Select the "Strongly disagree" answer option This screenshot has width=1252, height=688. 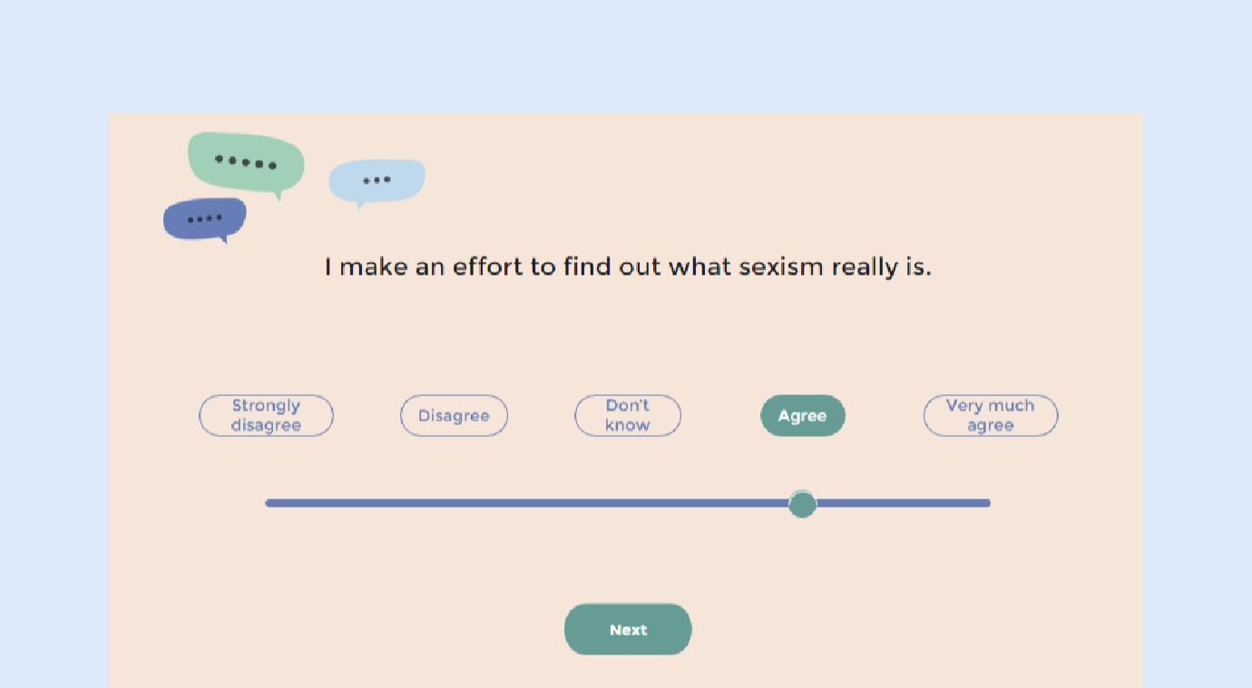pos(266,416)
